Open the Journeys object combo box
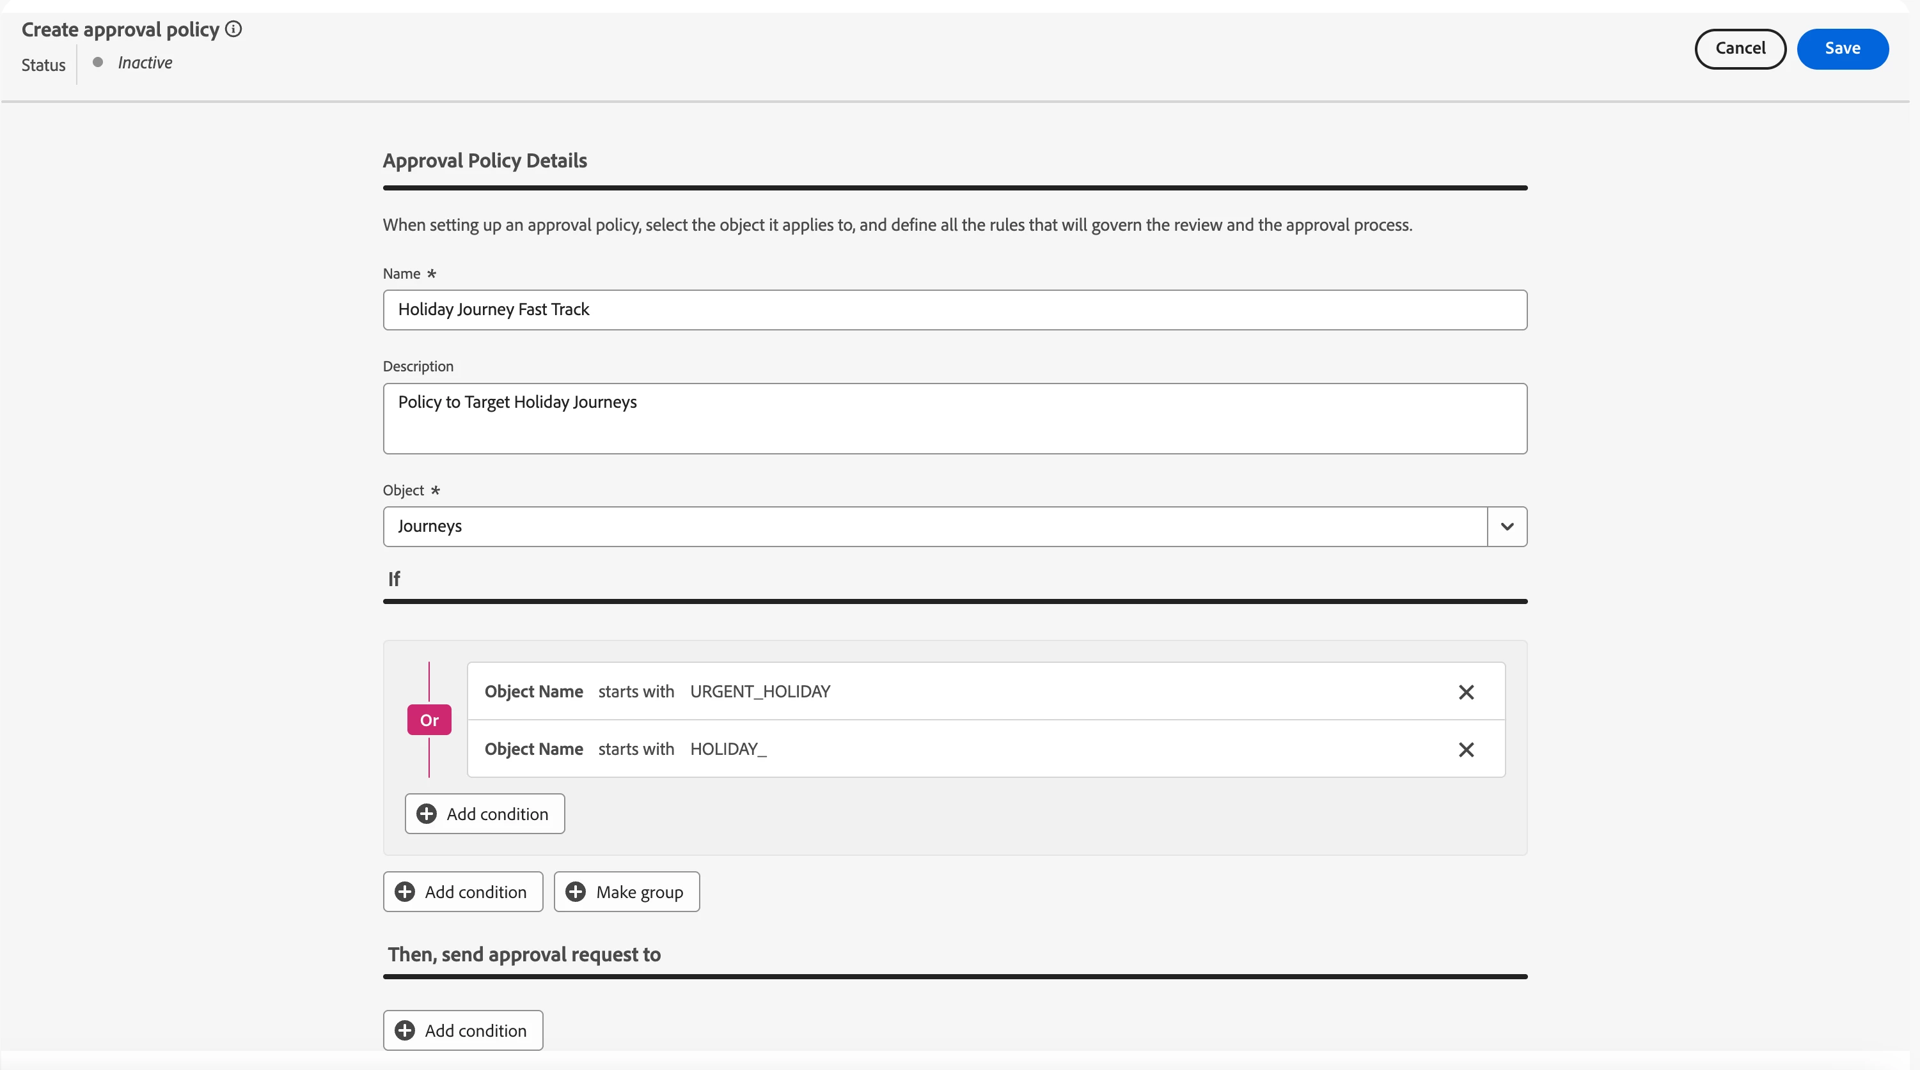 (934, 527)
